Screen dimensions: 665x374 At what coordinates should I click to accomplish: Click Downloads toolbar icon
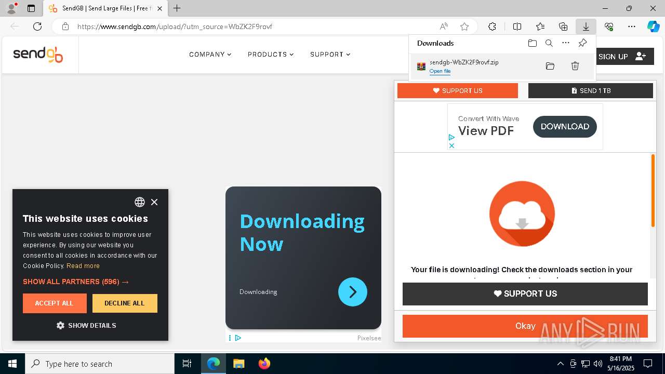click(x=586, y=26)
